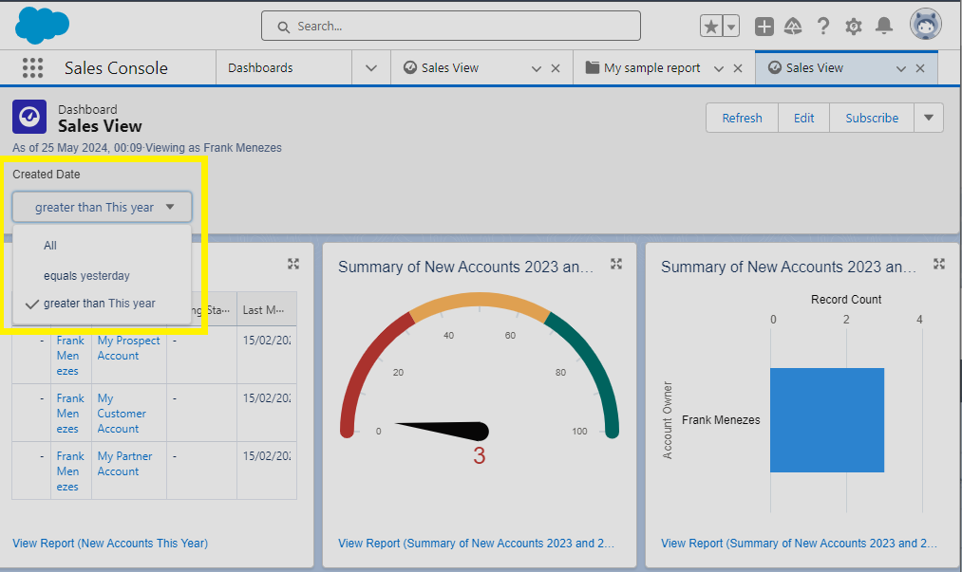
Task: Open the My Customer Account link
Action: 122,414
